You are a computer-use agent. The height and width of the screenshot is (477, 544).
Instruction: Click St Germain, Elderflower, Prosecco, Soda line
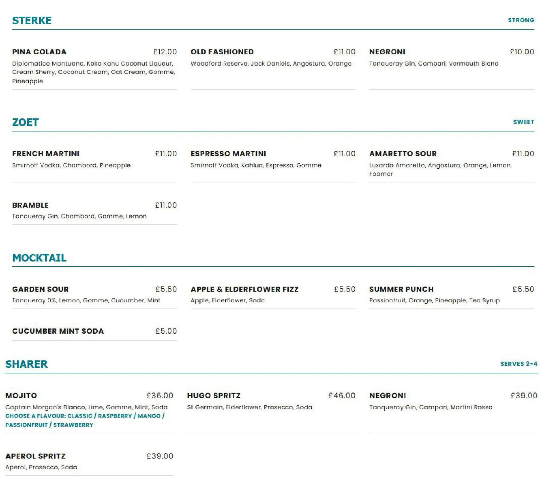(249, 407)
